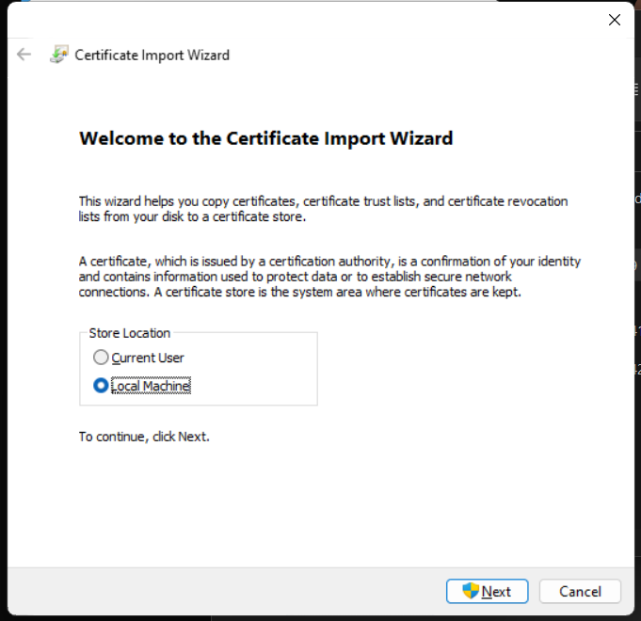
Task: Click the "Certificate Import Wizard" title text
Action: tap(152, 55)
